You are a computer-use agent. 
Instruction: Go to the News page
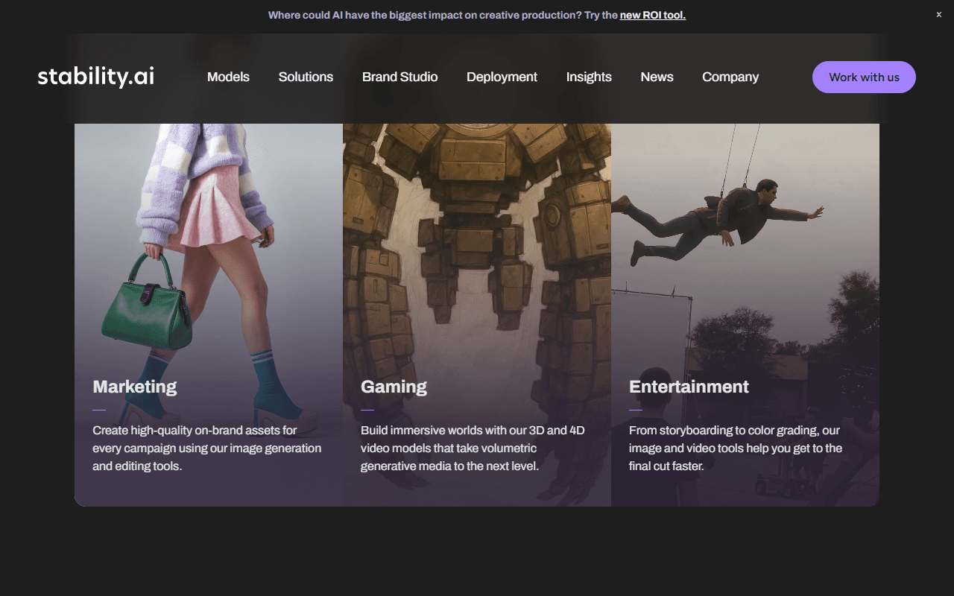point(657,77)
